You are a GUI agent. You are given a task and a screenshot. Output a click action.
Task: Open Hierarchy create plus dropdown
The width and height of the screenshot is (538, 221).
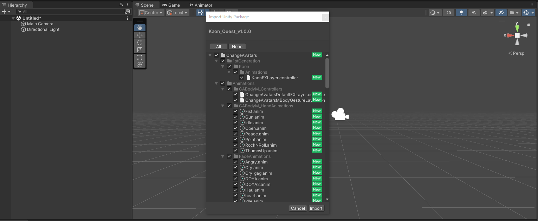pos(6,12)
